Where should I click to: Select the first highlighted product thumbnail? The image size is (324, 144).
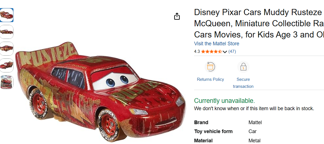point(6,15)
